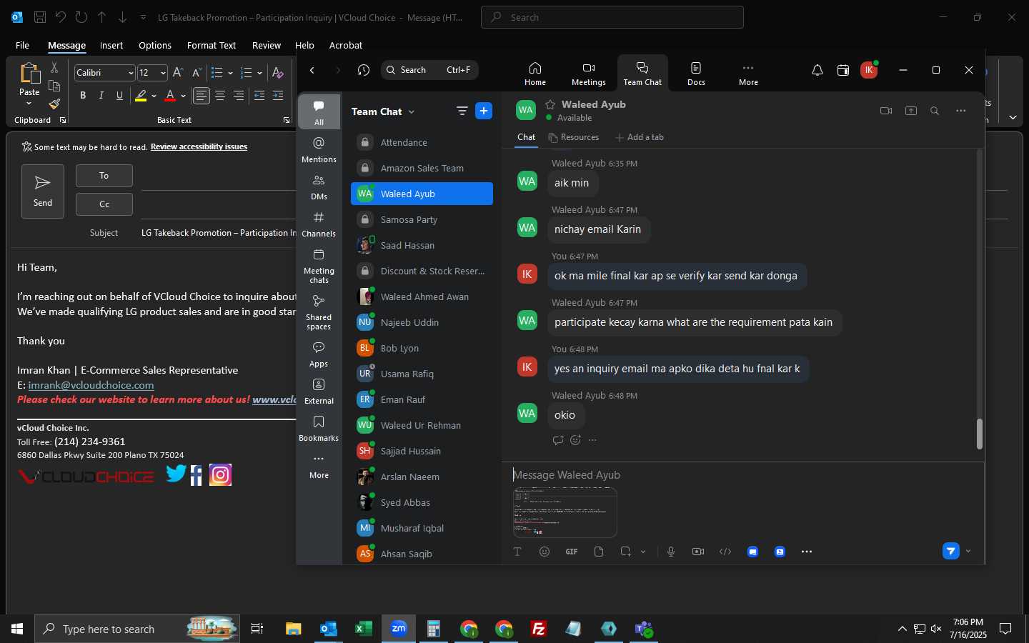Expand the numbering list dropdown arrow

tap(259, 73)
